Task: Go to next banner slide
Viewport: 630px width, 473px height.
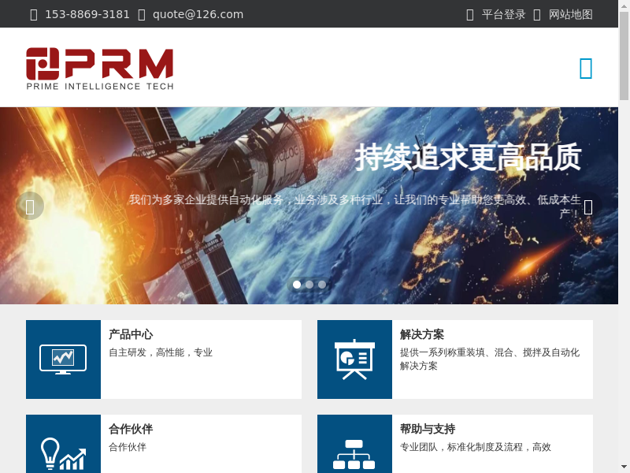Action: point(588,206)
